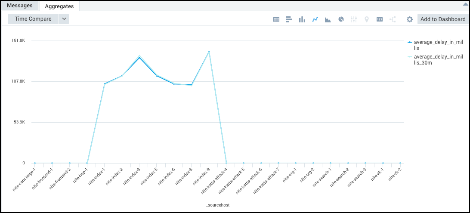
Task: Click the Time Compare button
Action: (x=33, y=19)
